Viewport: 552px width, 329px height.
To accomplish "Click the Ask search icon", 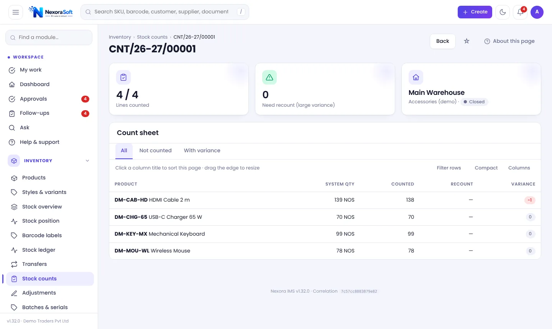I will (x=12, y=128).
